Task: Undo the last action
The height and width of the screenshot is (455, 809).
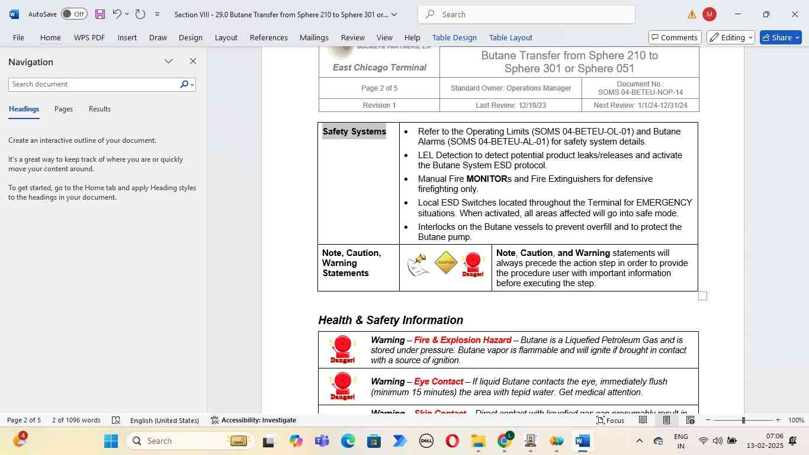Action: click(117, 14)
